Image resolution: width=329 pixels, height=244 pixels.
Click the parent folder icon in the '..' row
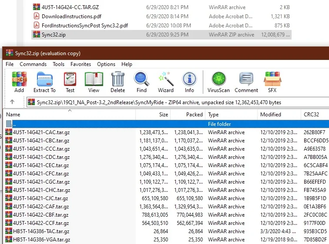[x=9, y=124]
